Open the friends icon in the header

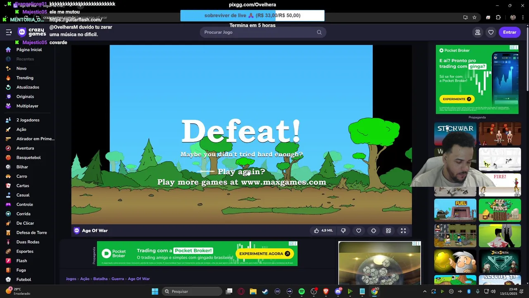pyautogui.click(x=478, y=32)
